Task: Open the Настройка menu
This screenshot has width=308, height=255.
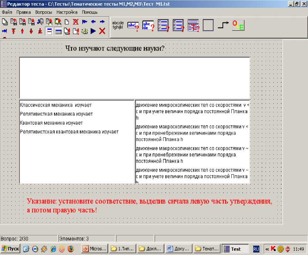Action: (x=67, y=12)
